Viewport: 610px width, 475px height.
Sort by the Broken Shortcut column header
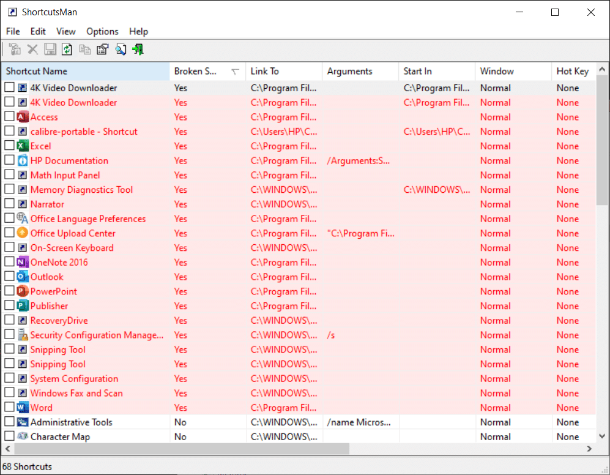(x=208, y=71)
